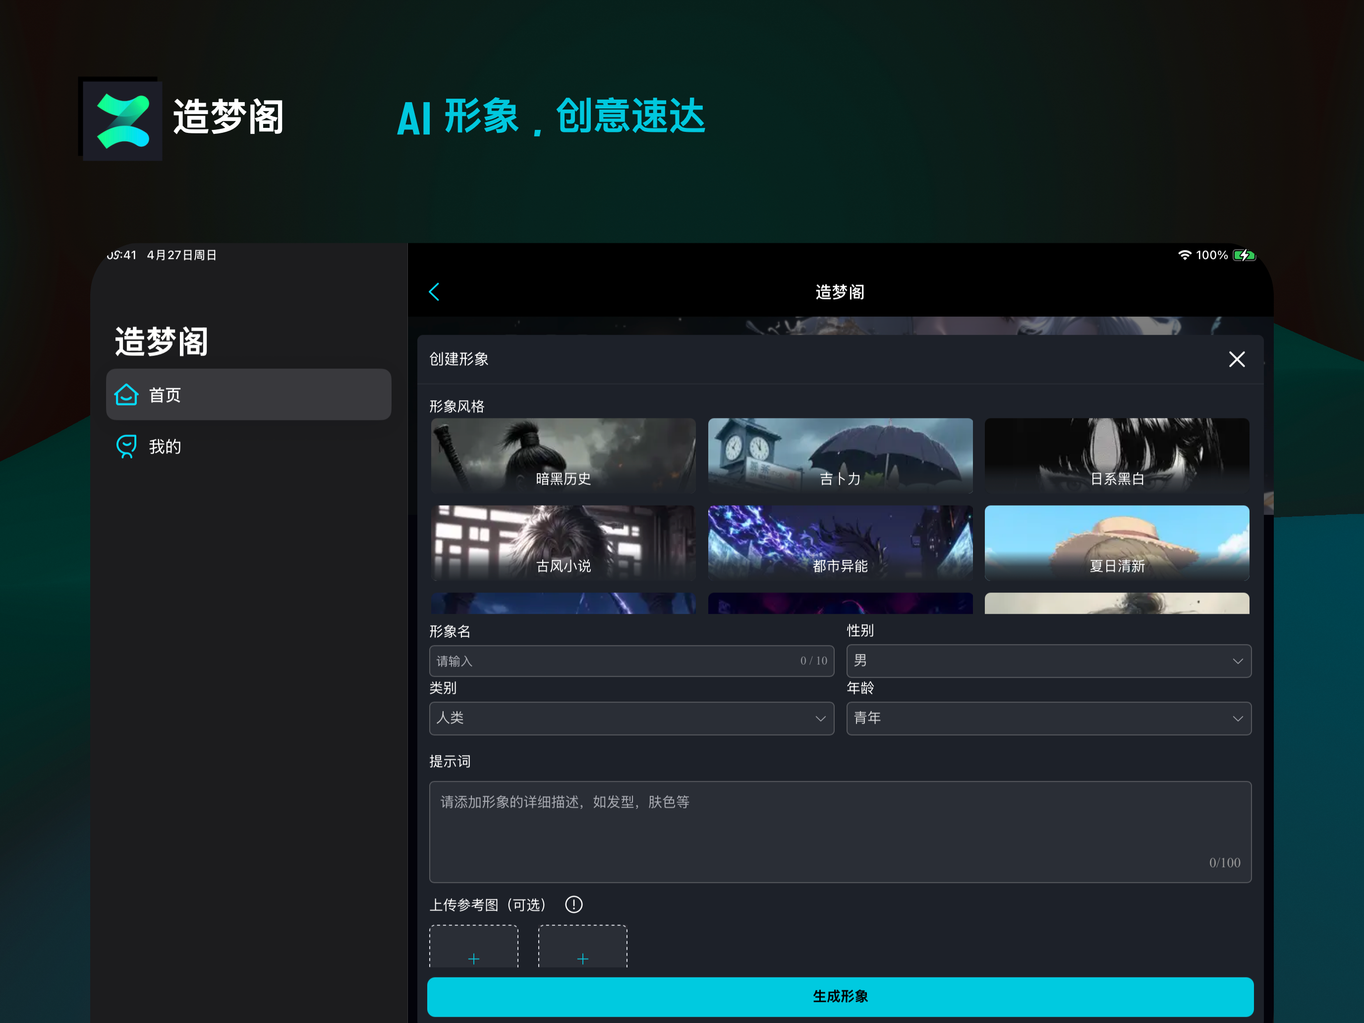
Task: Click the 提示词 description text area
Action: (x=840, y=832)
